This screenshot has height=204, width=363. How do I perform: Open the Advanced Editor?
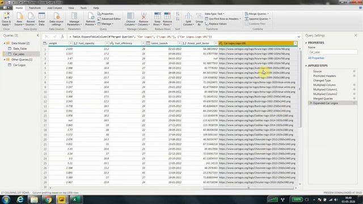coord(109,19)
